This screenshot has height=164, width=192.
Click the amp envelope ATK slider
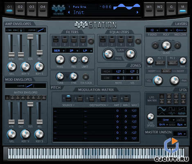11,54
